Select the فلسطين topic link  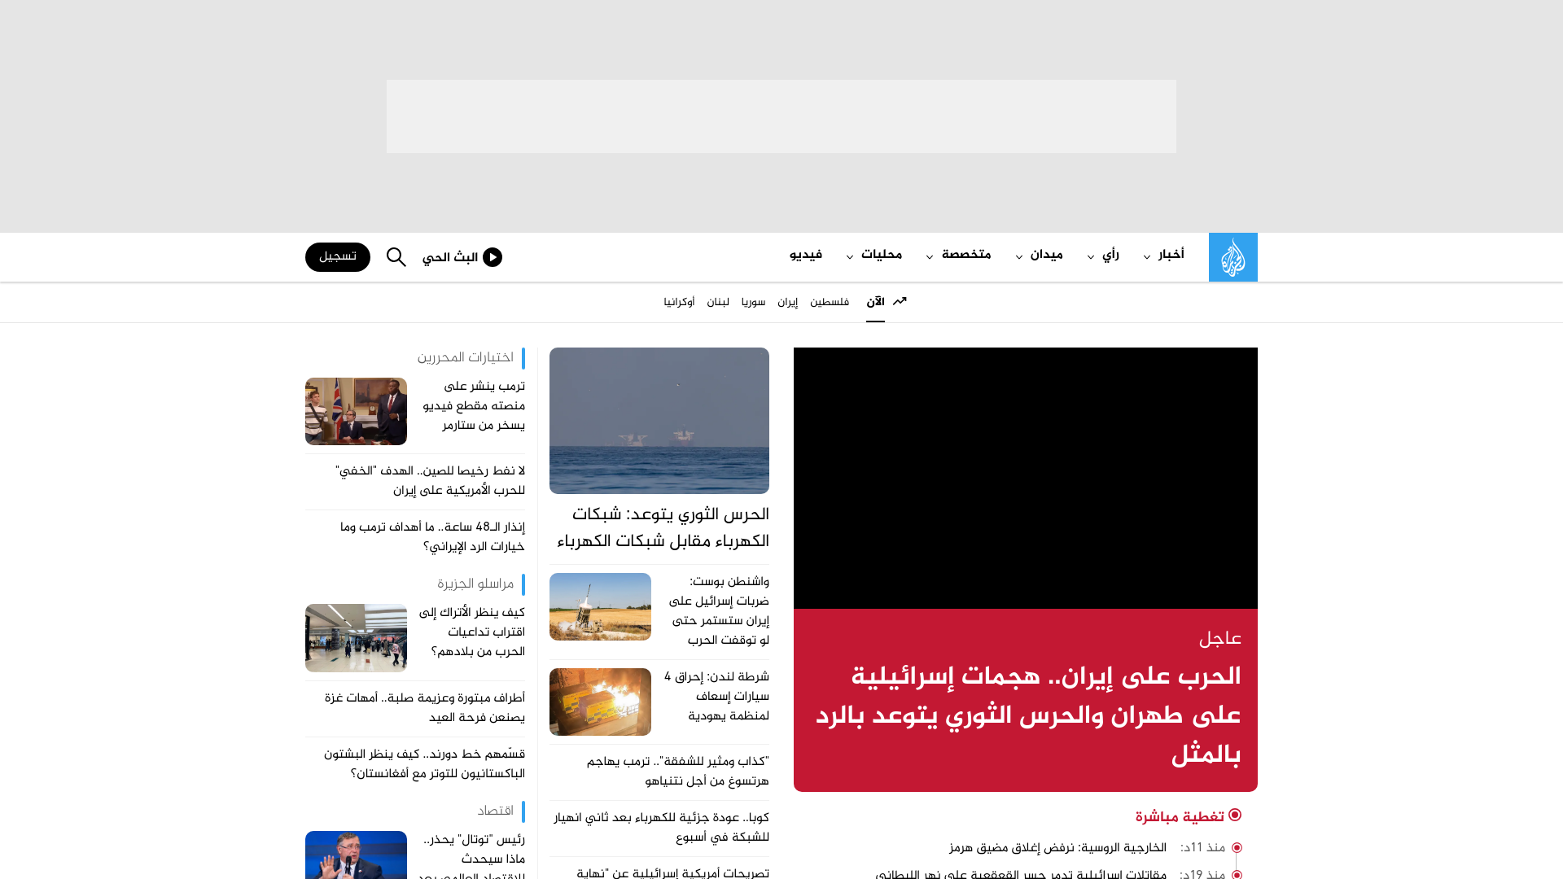click(x=830, y=303)
